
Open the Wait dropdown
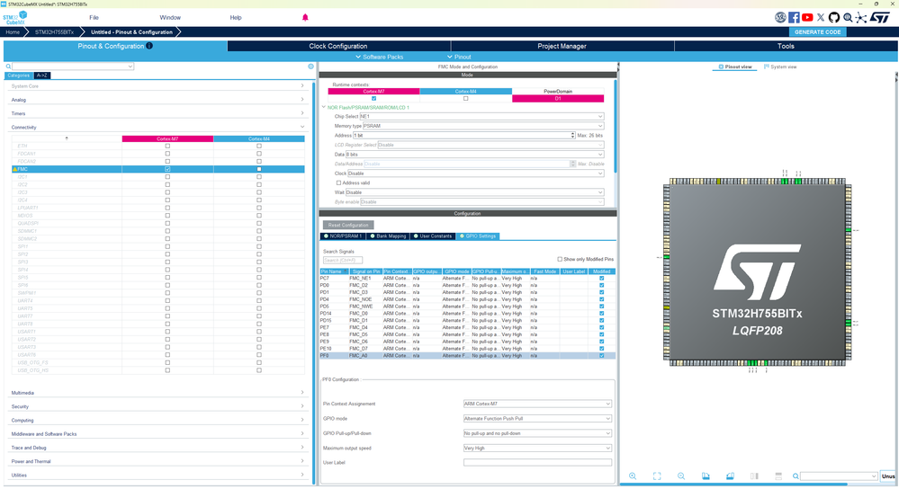click(475, 192)
